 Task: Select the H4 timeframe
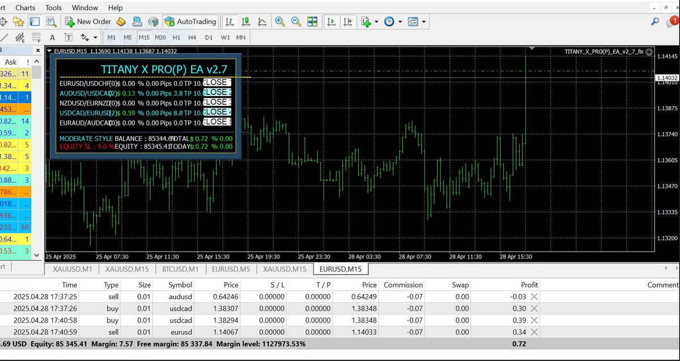pyautogui.click(x=192, y=38)
